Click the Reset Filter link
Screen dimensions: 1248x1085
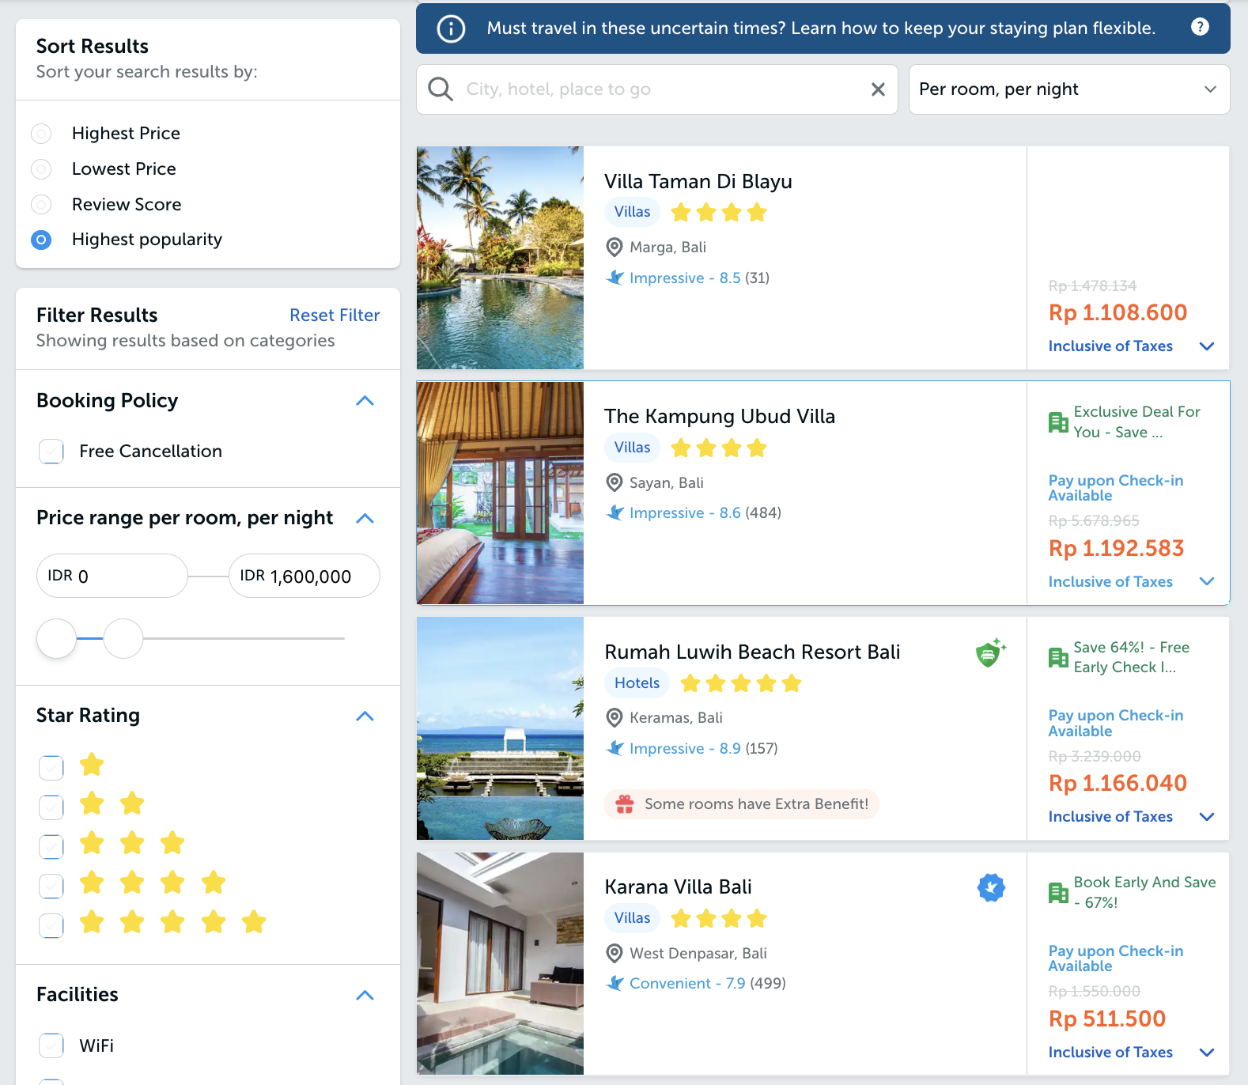(334, 316)
